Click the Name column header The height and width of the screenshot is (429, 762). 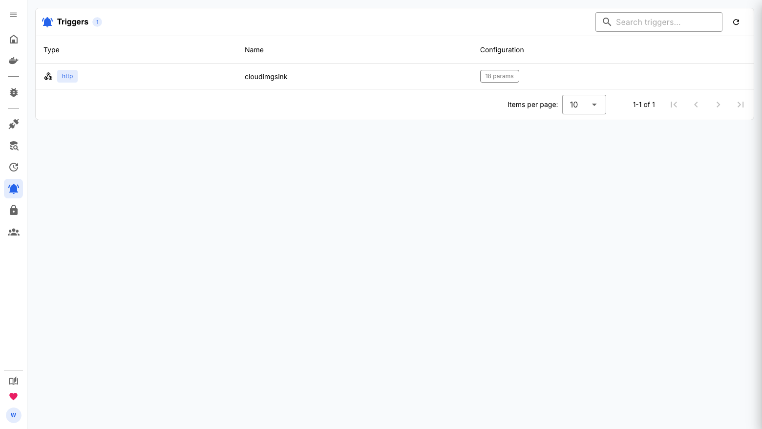click(x=254, y=50)
